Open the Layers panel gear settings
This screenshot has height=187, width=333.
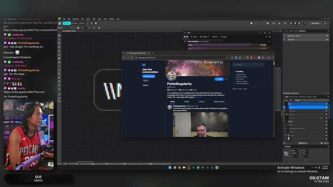(x=325, y=100)
